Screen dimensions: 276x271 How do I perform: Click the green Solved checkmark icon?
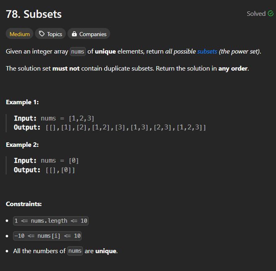271,13
